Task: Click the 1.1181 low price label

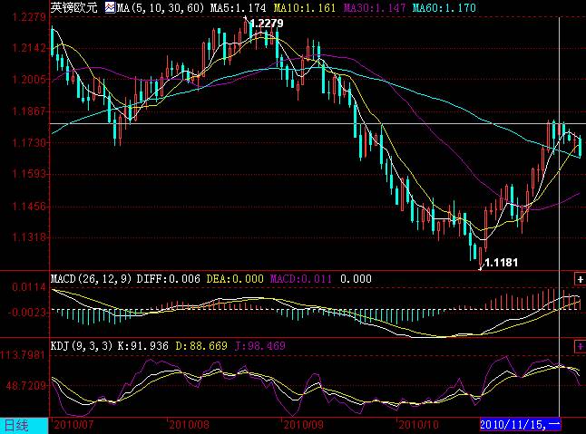Action: (501, 263)
